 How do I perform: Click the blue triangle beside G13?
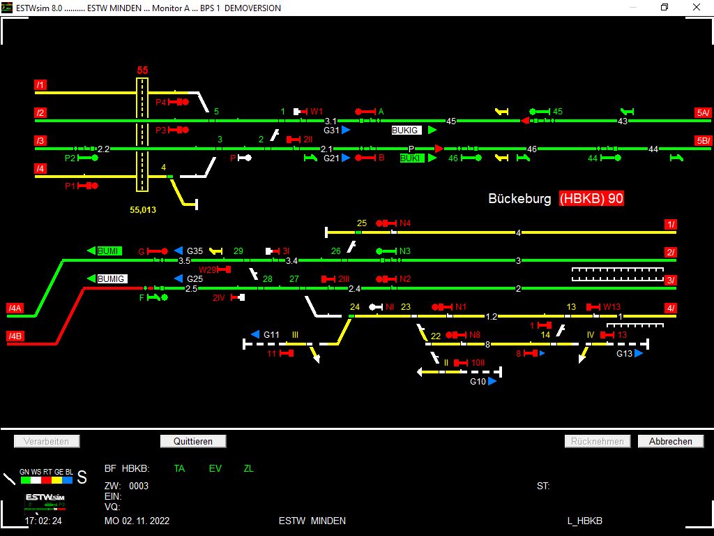[639, 353]
